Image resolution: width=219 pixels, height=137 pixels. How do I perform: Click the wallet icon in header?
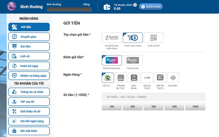point(107,7)
